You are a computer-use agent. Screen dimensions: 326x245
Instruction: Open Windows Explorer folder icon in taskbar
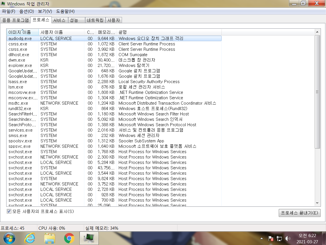coord(50,238)
